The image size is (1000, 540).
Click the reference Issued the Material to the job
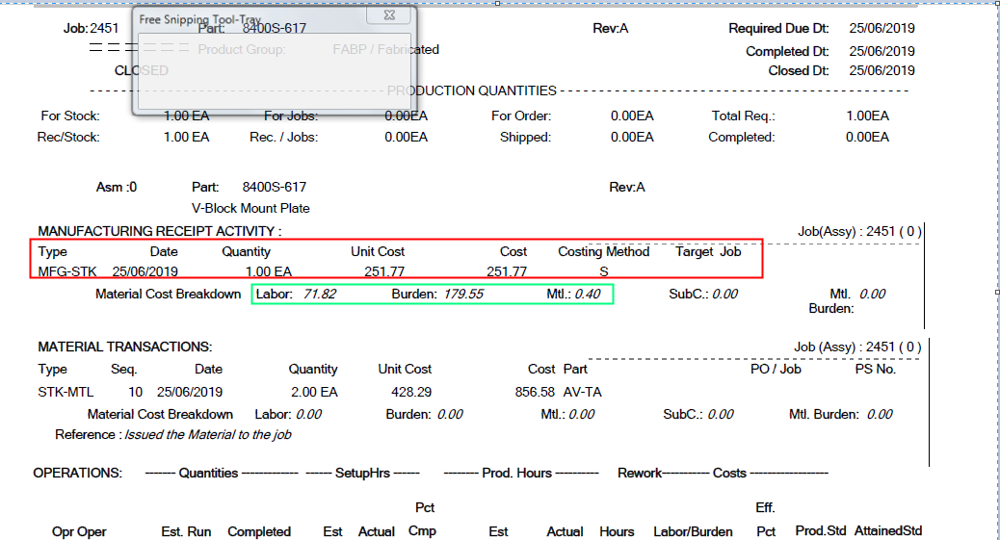208,434
